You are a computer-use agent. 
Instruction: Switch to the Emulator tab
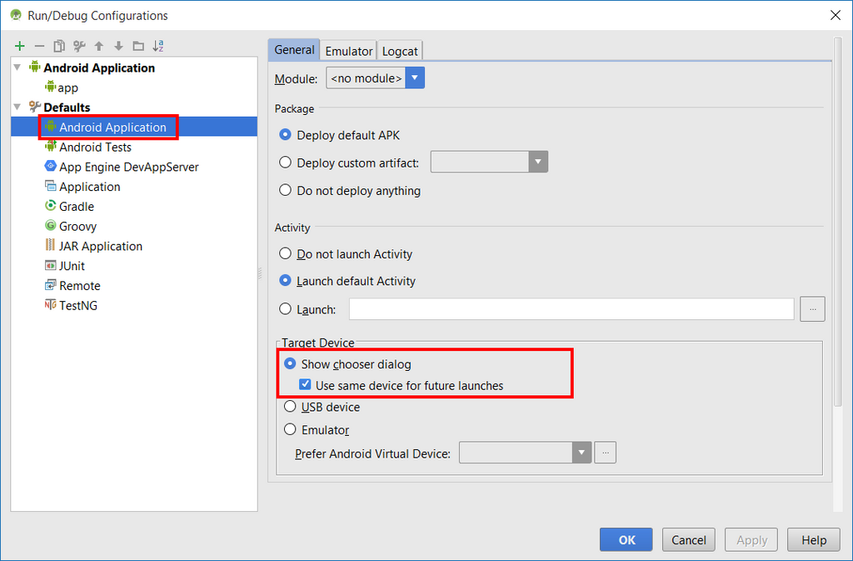pos(349,51)
